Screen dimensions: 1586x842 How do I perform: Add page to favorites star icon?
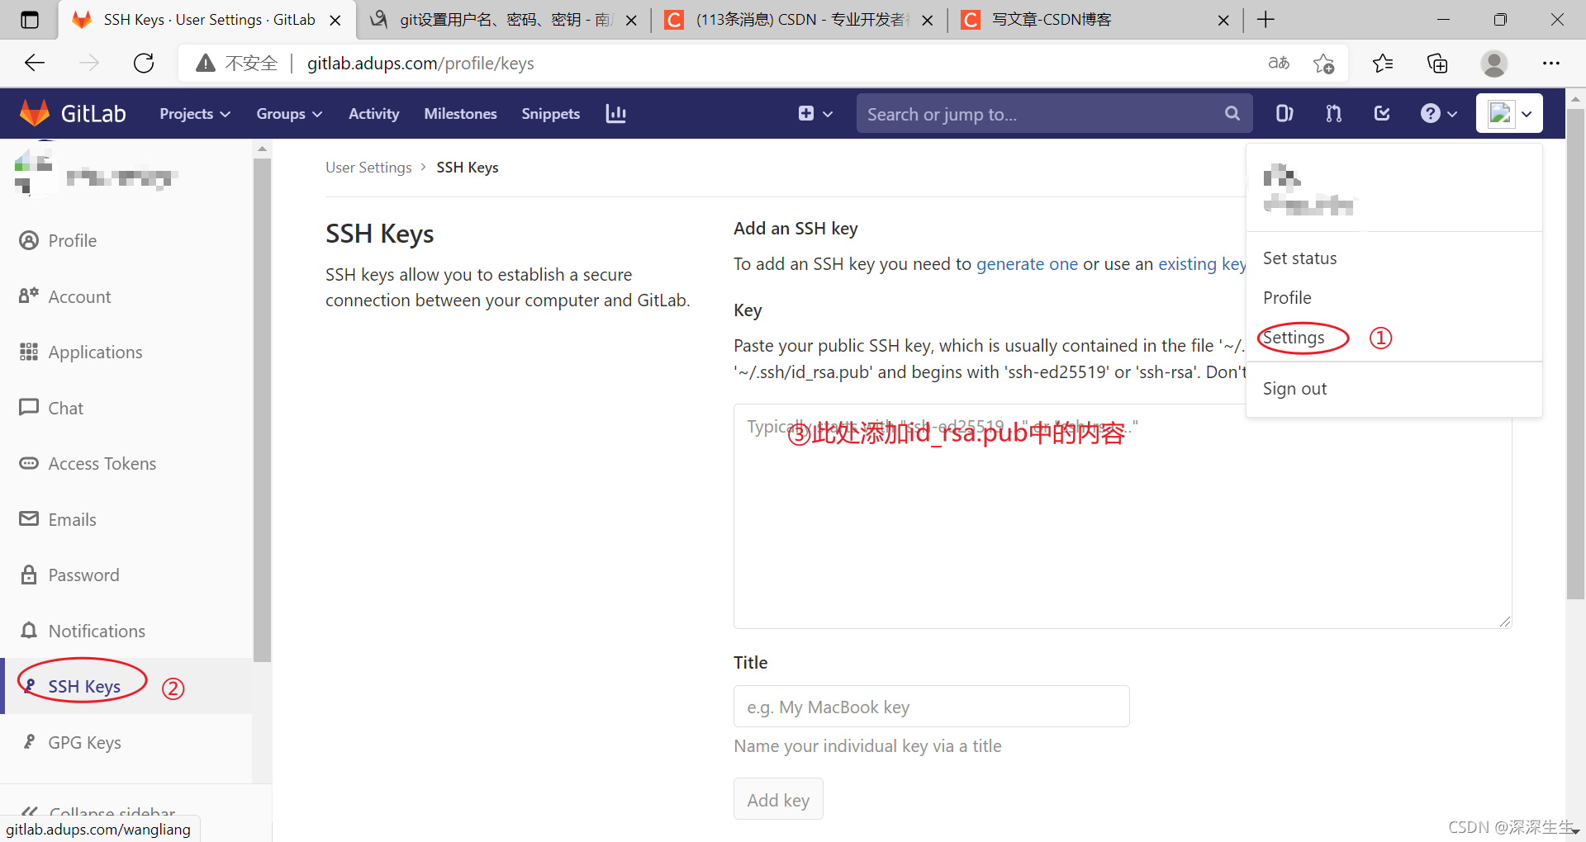coord(1323,64)
